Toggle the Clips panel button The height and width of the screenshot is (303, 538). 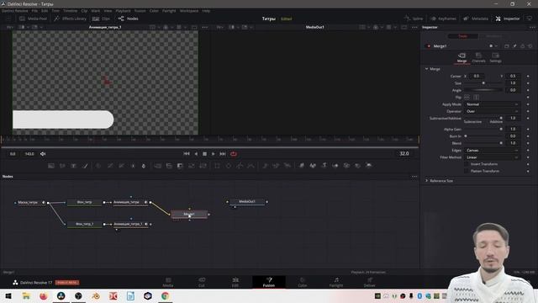[101, 19]
